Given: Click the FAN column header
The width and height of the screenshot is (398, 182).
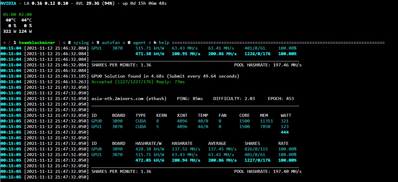Looking at the screenshot, I should 222,115.
